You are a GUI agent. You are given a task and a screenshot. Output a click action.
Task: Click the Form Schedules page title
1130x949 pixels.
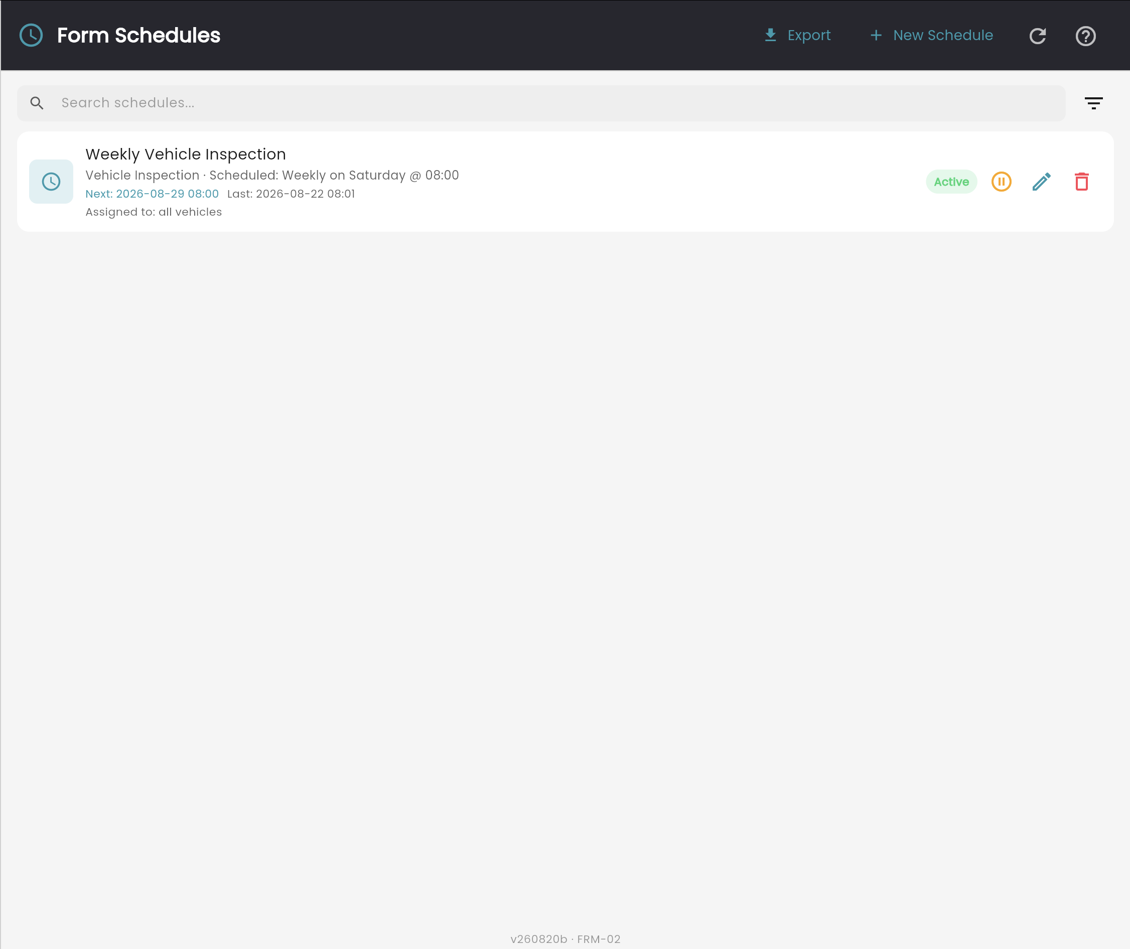coord(139,35)
